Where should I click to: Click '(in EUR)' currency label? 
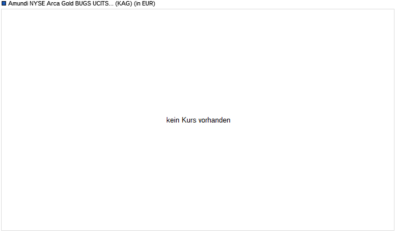pos(144,3)
